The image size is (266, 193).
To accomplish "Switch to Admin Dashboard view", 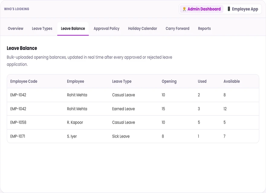I will tap(202, 9).
